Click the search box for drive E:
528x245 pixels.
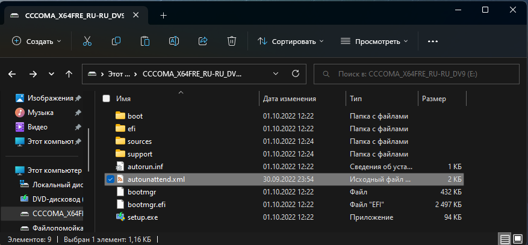coord(417,74)
